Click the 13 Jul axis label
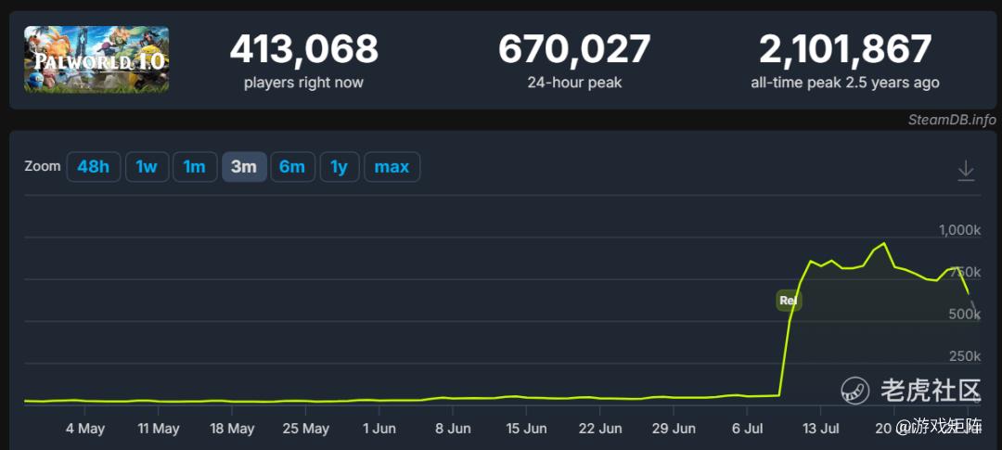The image size is (1002, 450). coord(820,429)
